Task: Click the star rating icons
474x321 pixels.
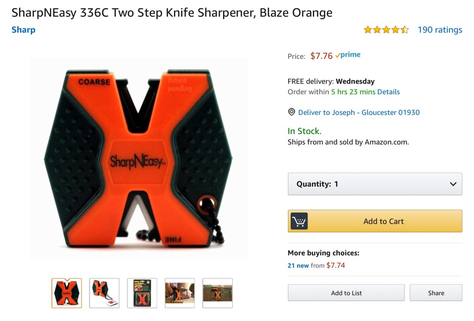Action: 386,30
